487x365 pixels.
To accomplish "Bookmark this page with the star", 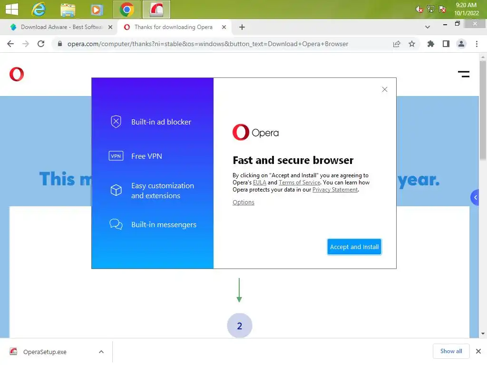I will (412, 44).
